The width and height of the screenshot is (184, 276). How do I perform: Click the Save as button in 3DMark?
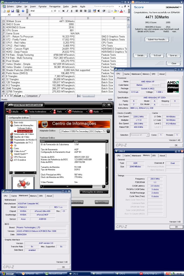click(174, 56)
